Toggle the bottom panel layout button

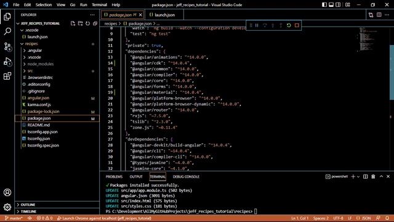331,4
